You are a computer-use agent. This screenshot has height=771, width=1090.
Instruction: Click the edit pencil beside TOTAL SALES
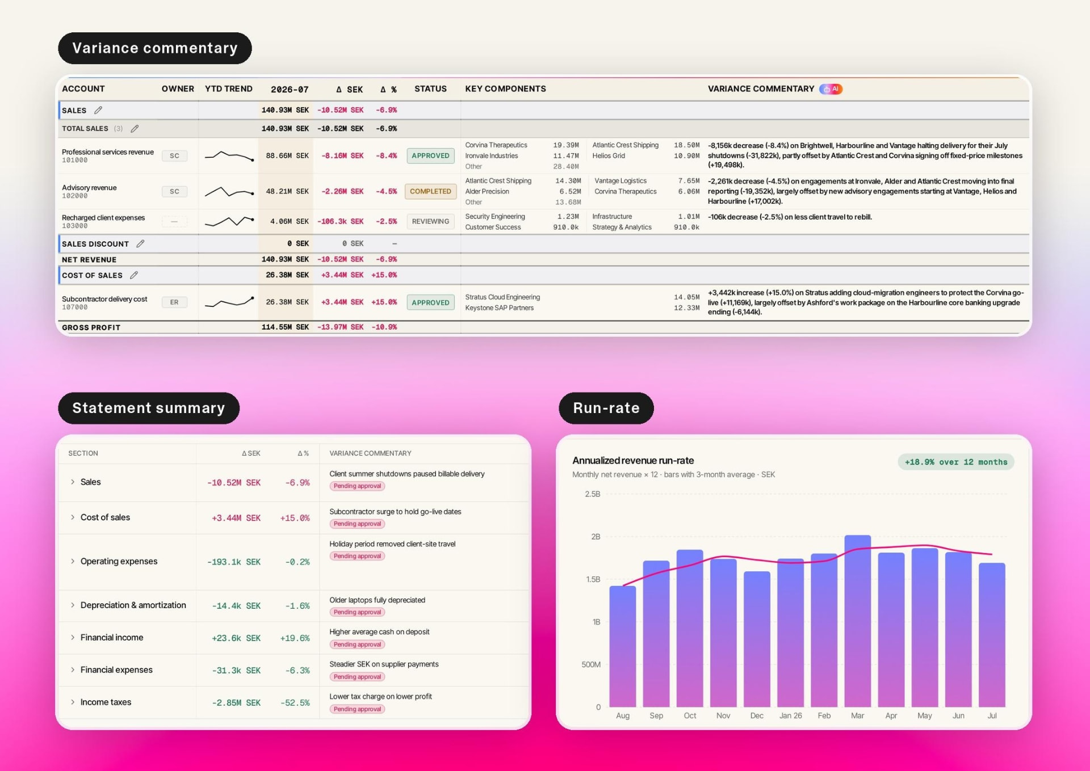135,129
